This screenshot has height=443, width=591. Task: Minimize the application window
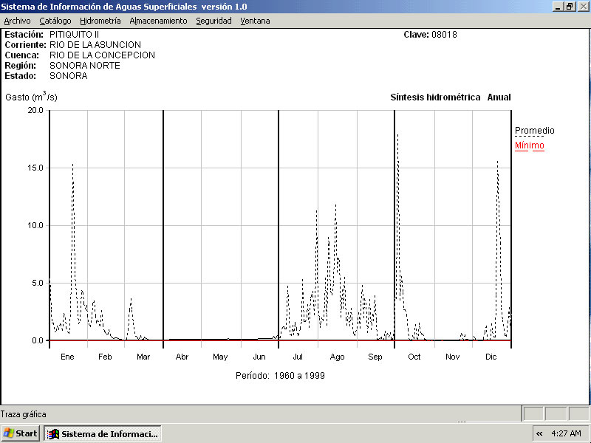coord(558,6)
